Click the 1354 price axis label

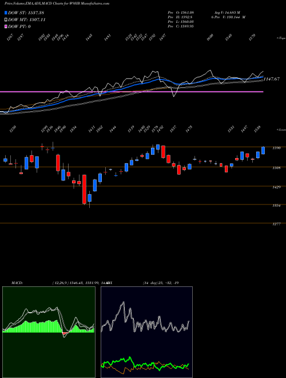[x=276, y=206]
